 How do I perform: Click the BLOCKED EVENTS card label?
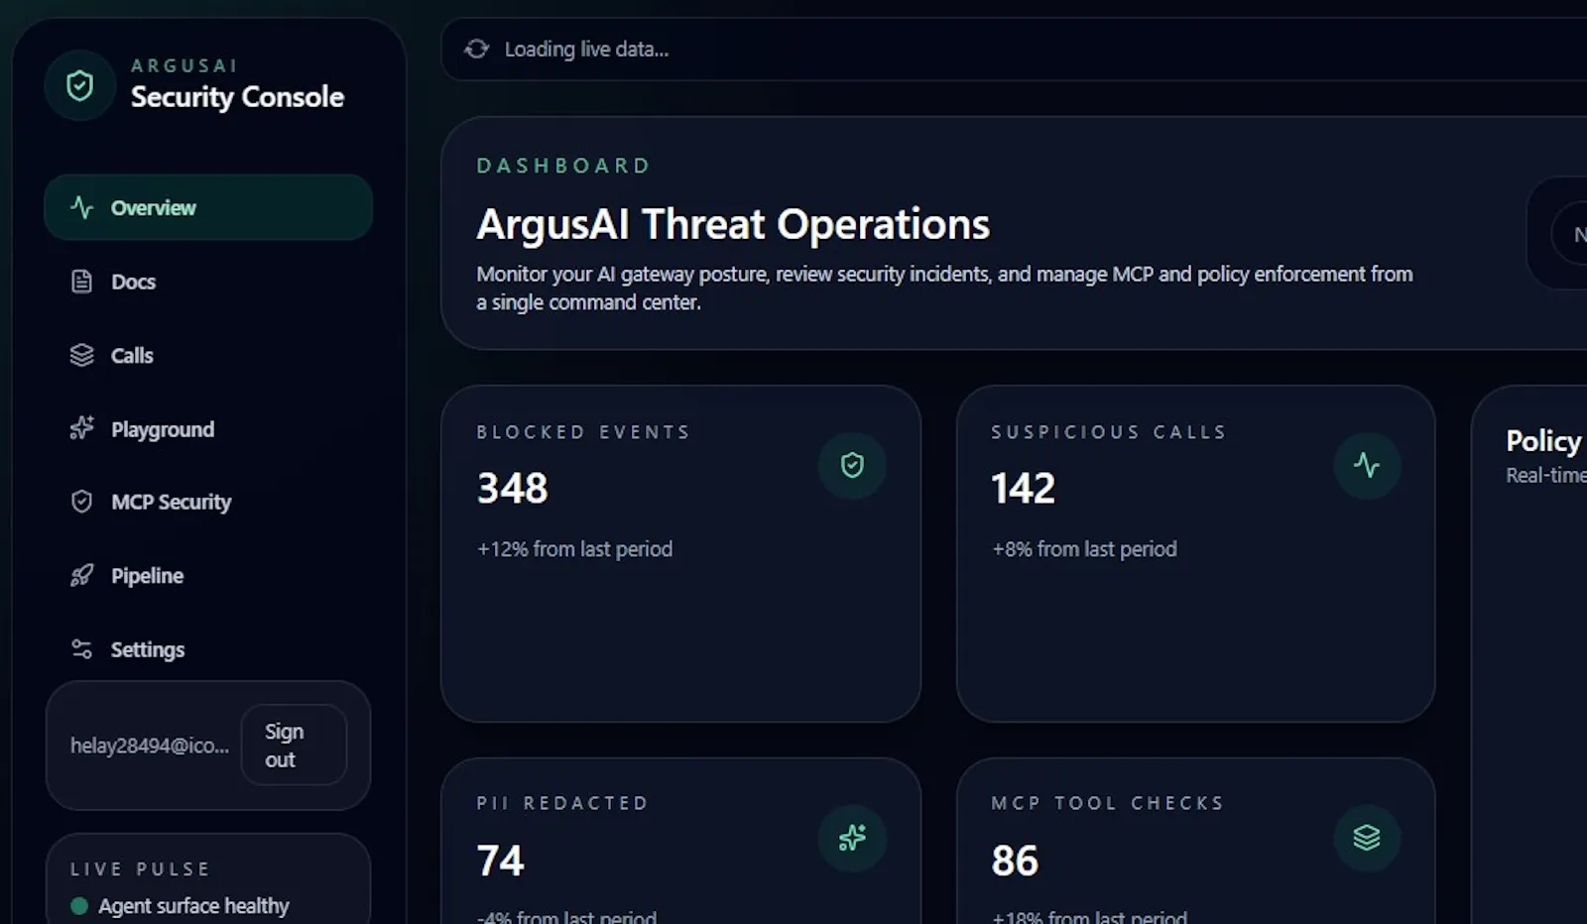(583, 432)
